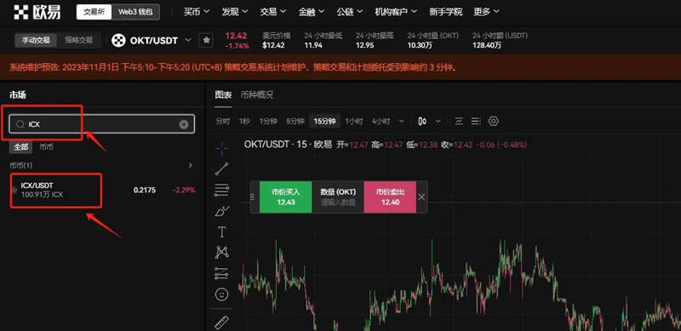Image resolution: width=681 pixels, height=331 pixels.
Task: Switch to the Chart tab
Action: click(223, 94)
